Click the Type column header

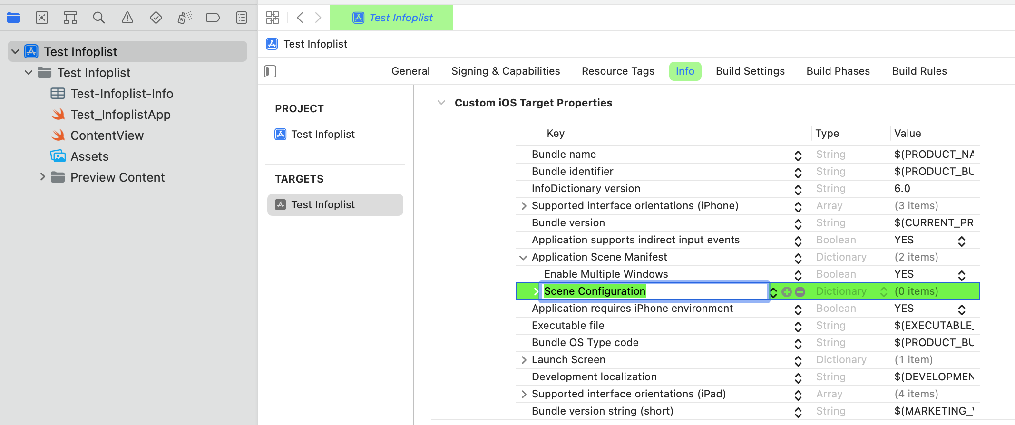click(827, 134)
